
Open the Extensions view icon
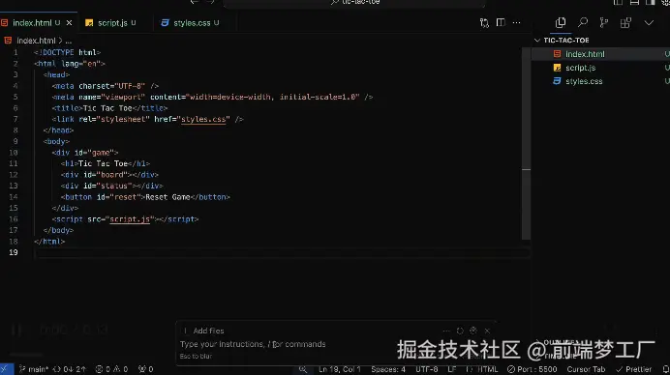point(625,22)
